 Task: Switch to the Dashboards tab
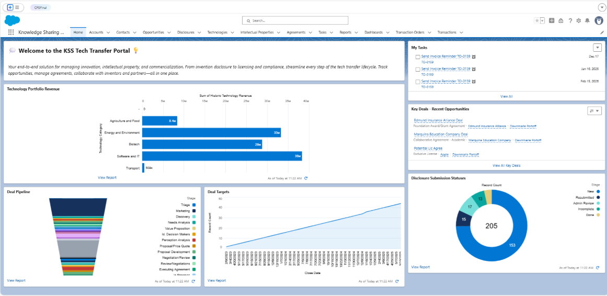click(x=374, y=32)
